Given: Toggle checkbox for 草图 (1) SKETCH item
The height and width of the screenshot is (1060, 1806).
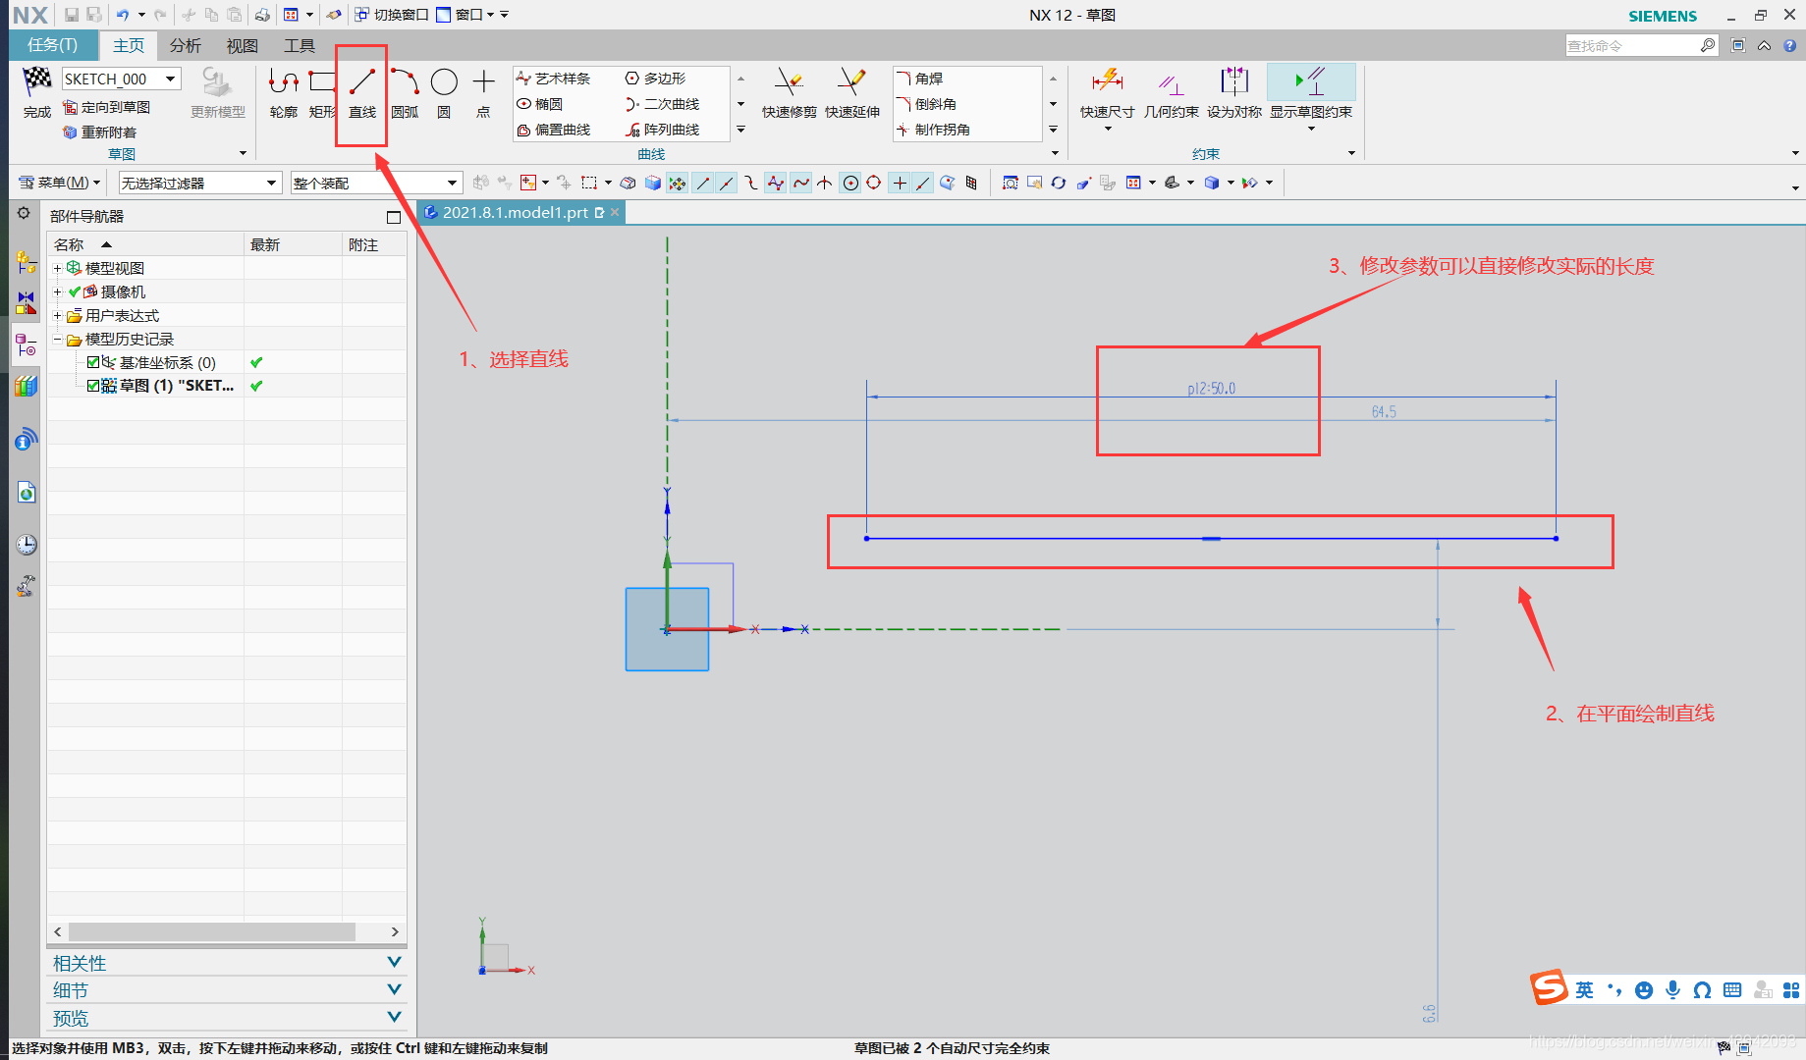Looking at the screenshot, I should (93, 386).
